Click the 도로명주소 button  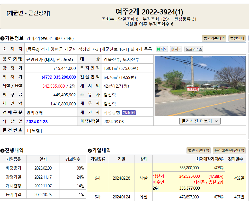click(x=194, y=49)
